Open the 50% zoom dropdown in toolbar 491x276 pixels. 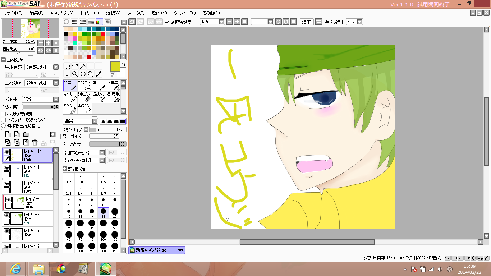click(x=221, y=22)
